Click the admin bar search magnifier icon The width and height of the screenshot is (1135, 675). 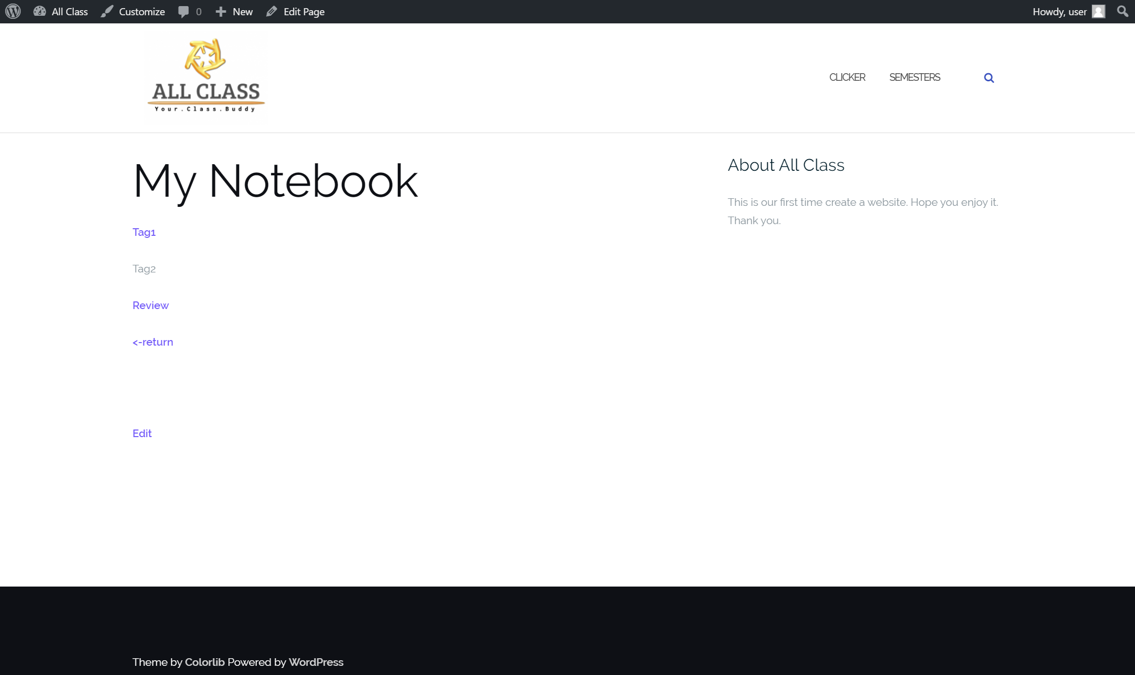tap(1122, 11)
